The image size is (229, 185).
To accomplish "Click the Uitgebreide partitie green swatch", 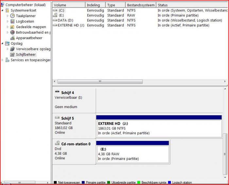I will click(x=109, y=182).
